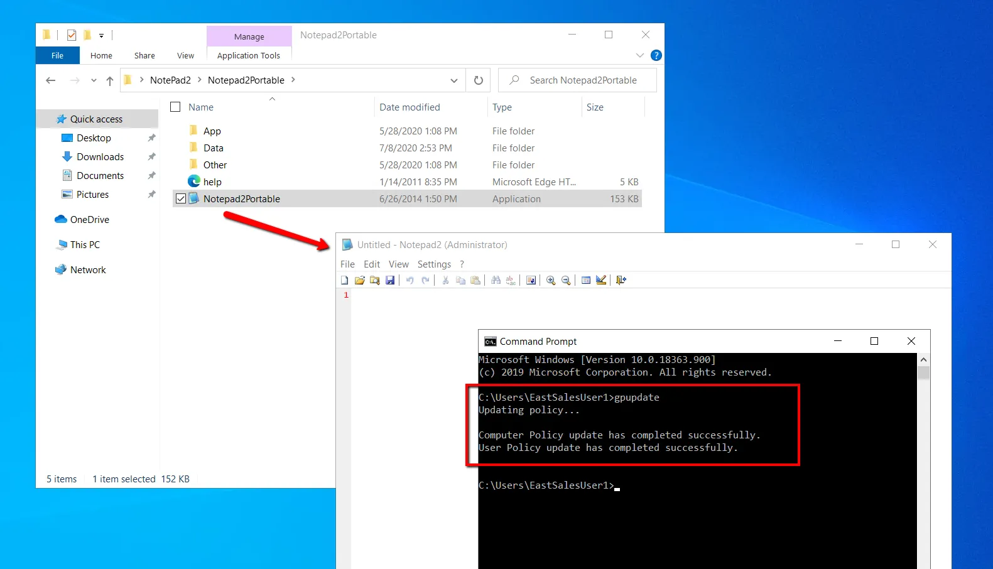Expand the ribbon with the chevron arrow
This screenshot has height=569, width=993.
tap(640, 55)
